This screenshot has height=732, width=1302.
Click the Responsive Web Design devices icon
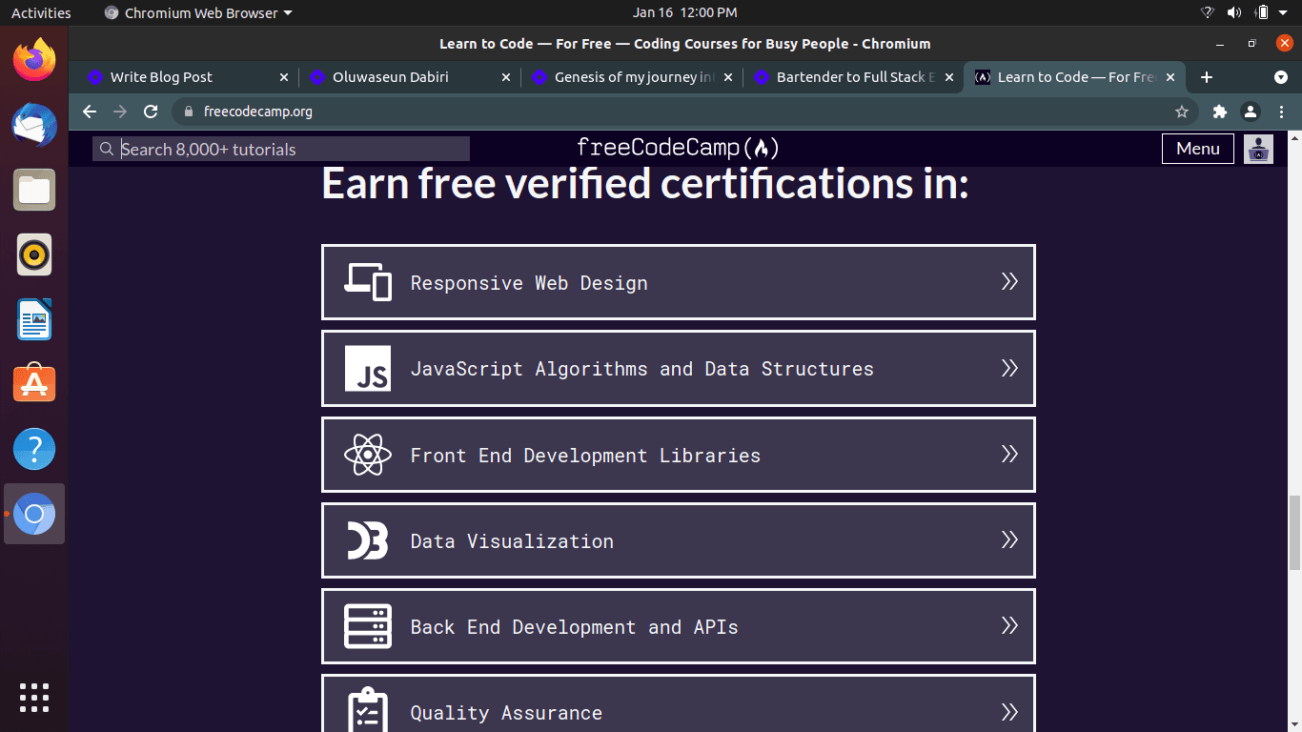click(368, 282)
